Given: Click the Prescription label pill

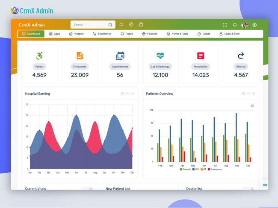Looking at the screenshot, I should [201, 67].
